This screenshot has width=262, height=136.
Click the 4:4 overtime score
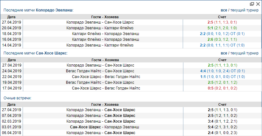click(x=203, y=71)
